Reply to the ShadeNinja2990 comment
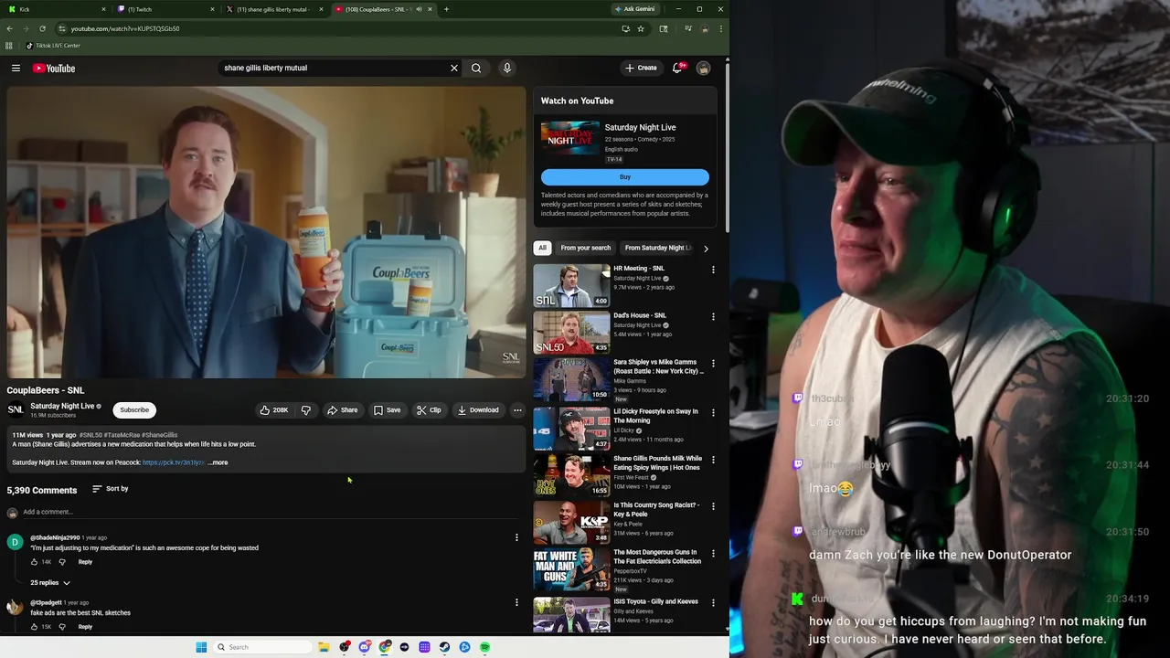Viewport: 1170px width, 658px height. click(85, 562)
